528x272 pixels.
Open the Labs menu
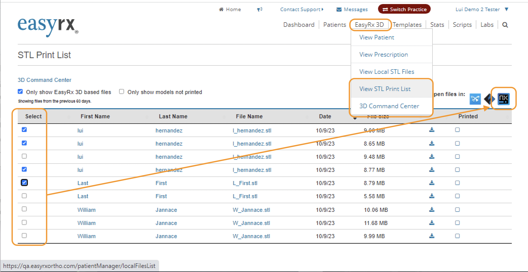click(487, 25)
